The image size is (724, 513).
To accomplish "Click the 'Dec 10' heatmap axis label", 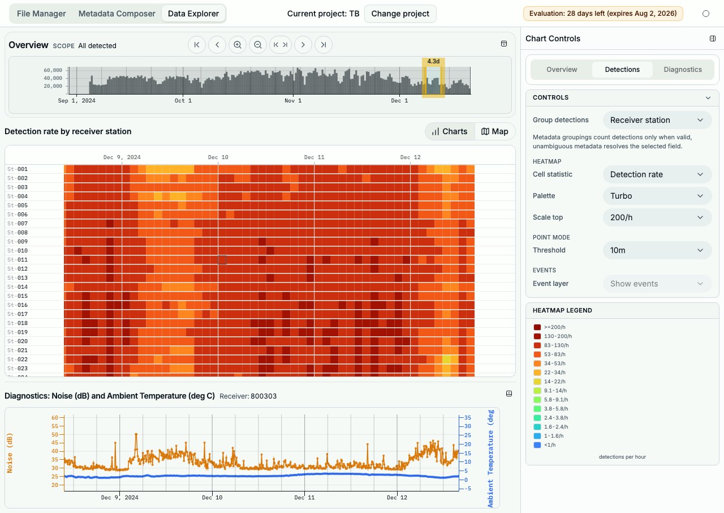I will point(218,157).
